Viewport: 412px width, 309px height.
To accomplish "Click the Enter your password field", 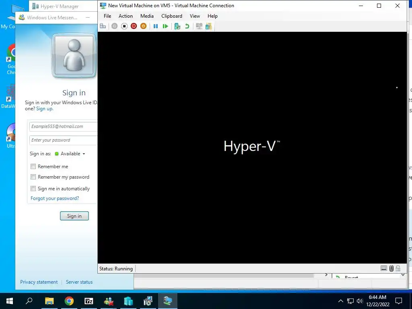I will click(63, 140).
